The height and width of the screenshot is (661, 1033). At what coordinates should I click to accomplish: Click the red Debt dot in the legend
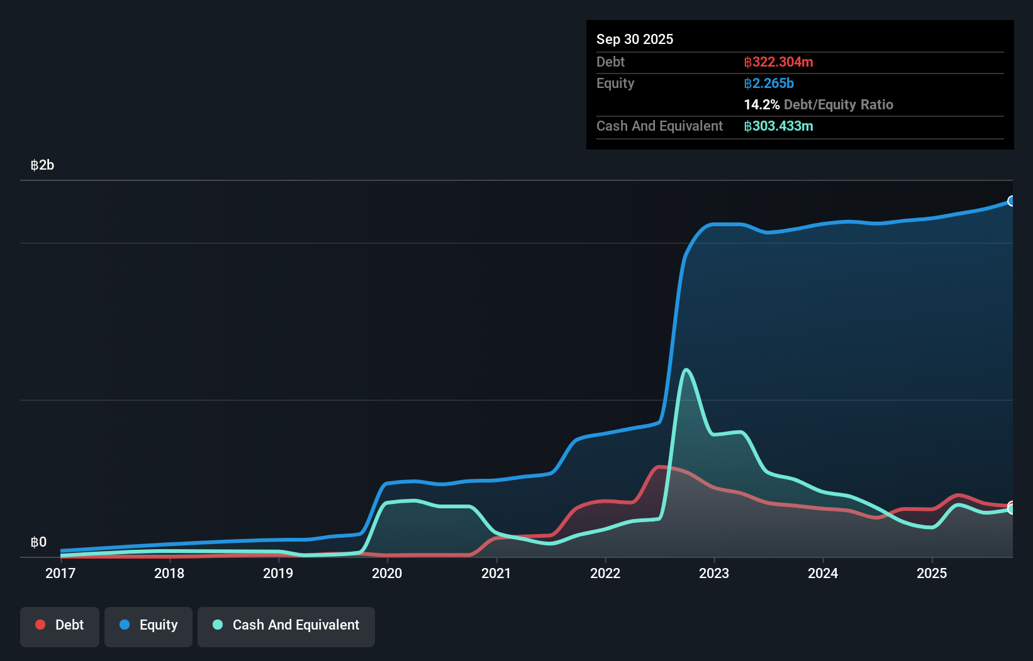pos(40,625)
